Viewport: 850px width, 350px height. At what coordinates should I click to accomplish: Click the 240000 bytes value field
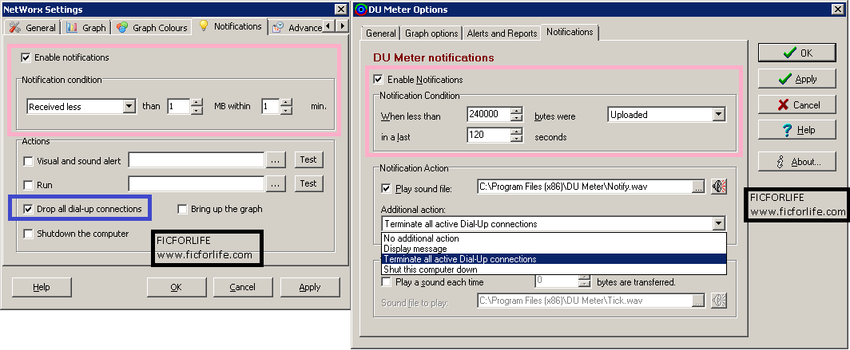(x=488, y=114)
